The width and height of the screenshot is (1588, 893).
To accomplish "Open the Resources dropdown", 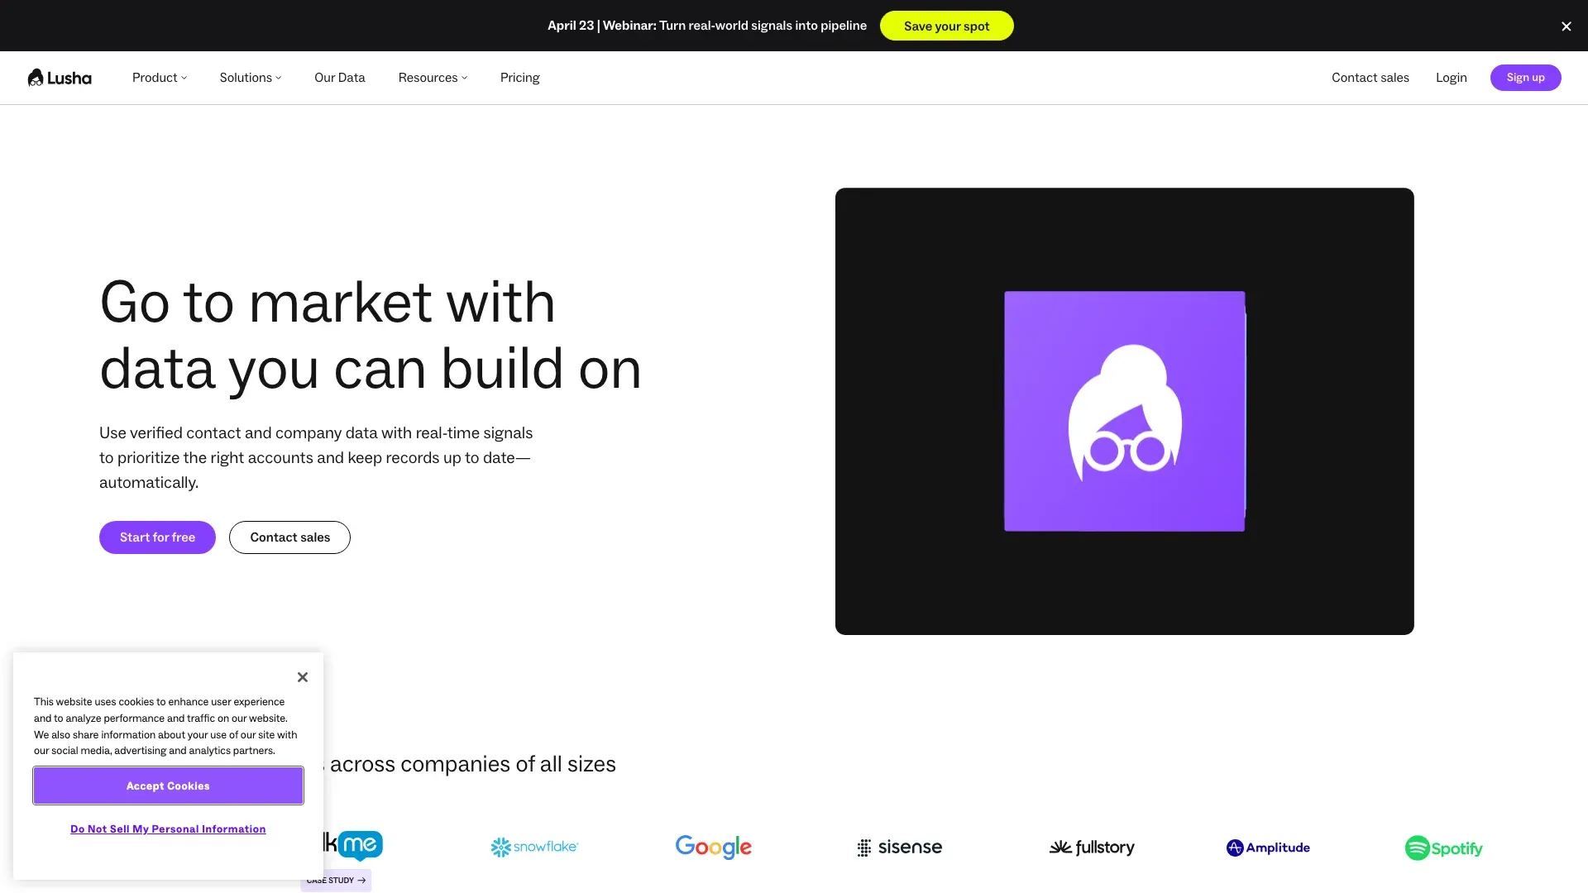I will [x=432, y=77].
